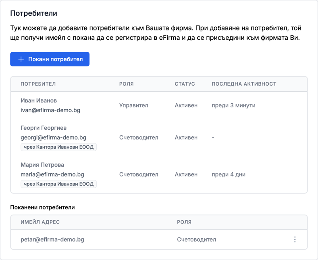The height and width of the screenshot is (260, 318).
Task: Click the Счетоводител role of Мария Петрова
Action: [x=139, y=174]
